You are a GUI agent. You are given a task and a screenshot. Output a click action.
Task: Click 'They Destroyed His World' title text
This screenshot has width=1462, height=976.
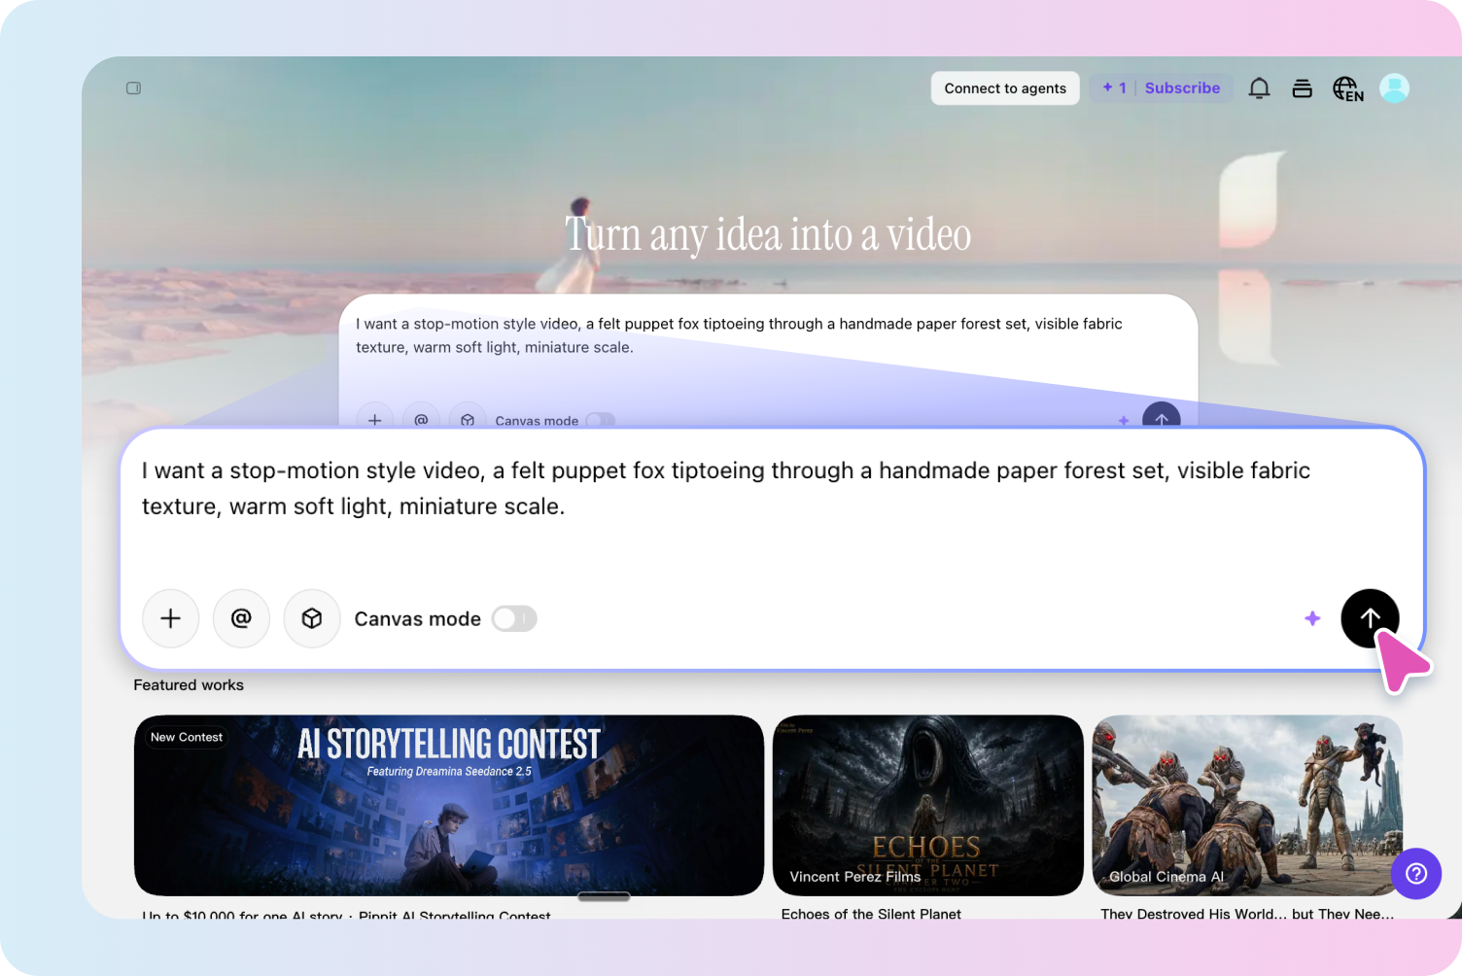(1247, 914)
